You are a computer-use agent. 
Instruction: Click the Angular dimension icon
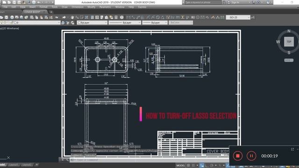(x=163, y=18)
